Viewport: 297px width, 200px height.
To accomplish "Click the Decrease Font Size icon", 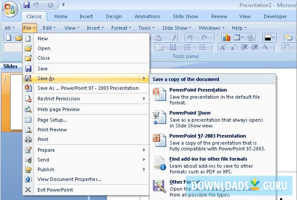I will point(233,47).
